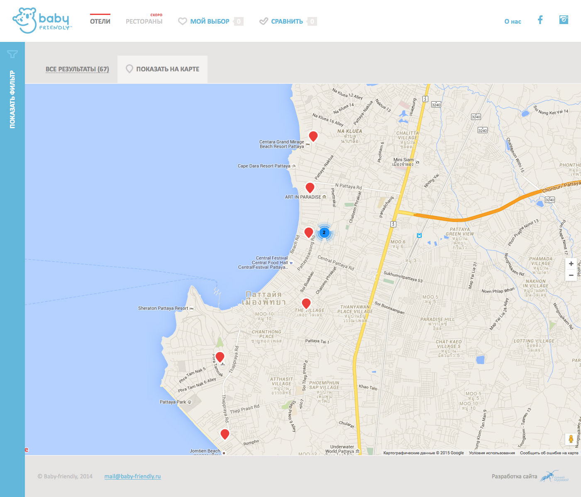Go to the О нас page
Viewport: 581px width, 497px height.
(x=513, y=22)
